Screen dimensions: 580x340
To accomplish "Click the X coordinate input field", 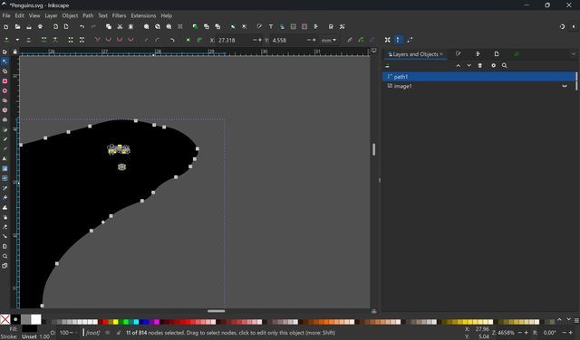I will [x=234, y=40].
